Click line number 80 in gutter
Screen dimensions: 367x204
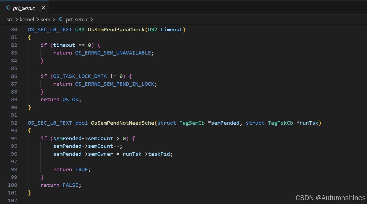(x=14, y=29)
